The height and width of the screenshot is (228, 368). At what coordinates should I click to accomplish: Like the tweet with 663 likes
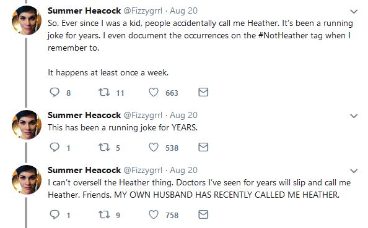pyautogui.click(x=154, y=92)
